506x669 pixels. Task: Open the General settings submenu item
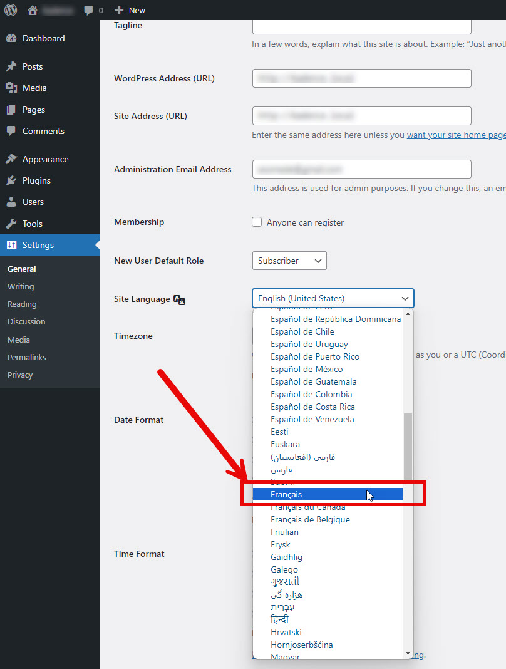22,269
